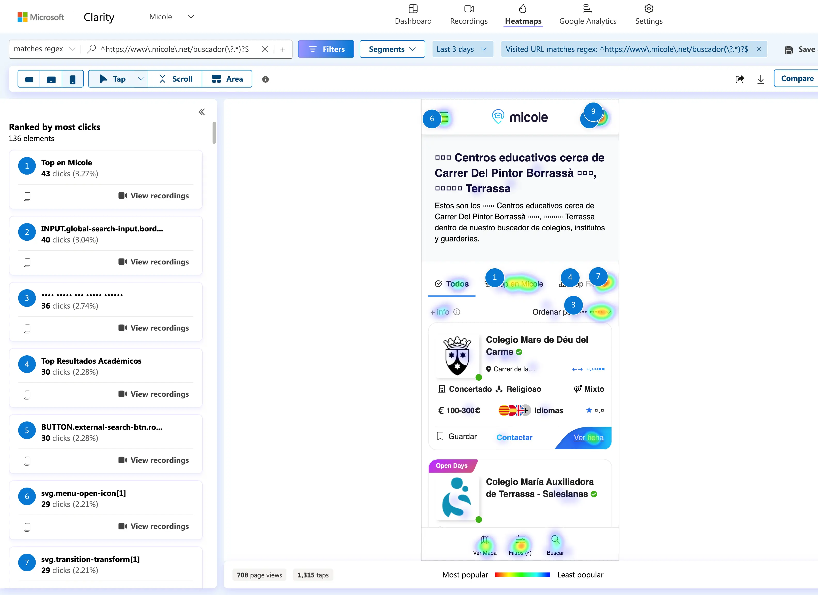Go to the Dashboard tab

point(413,15)
